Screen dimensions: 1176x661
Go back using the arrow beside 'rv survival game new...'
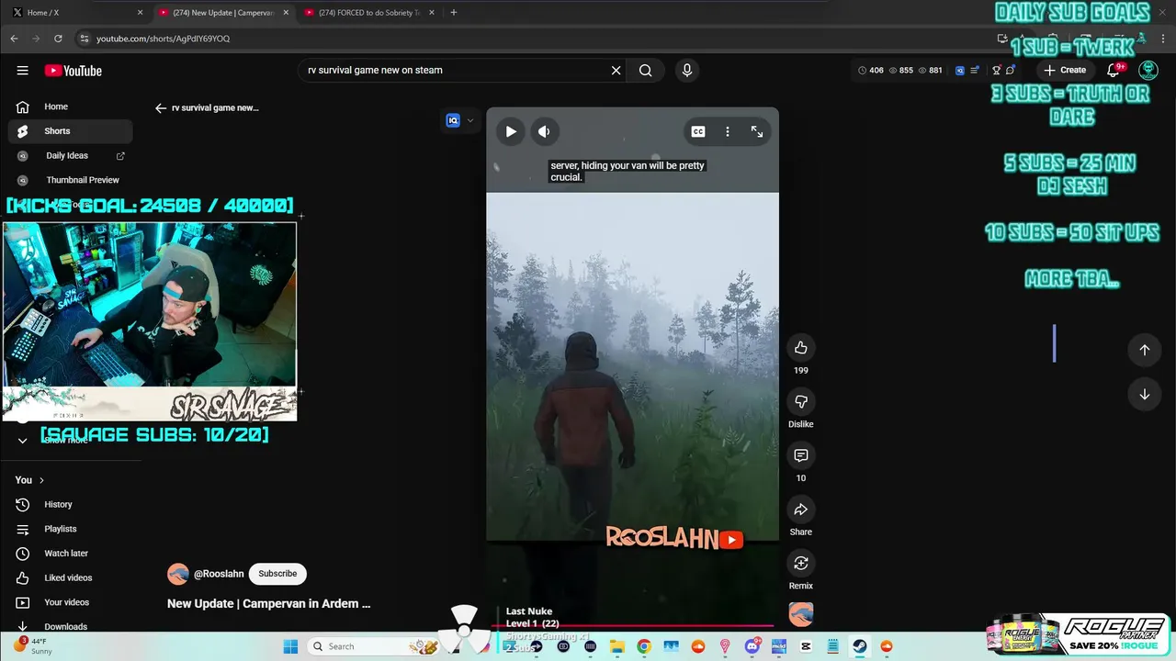point(161,107)
